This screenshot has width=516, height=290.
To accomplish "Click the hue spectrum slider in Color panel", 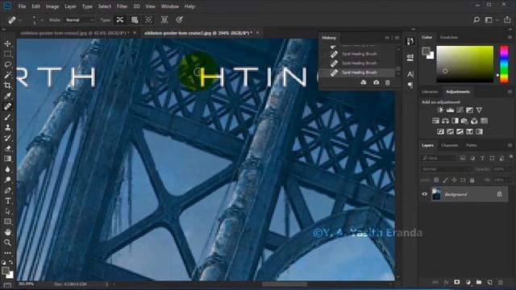I will coord(504,64).
